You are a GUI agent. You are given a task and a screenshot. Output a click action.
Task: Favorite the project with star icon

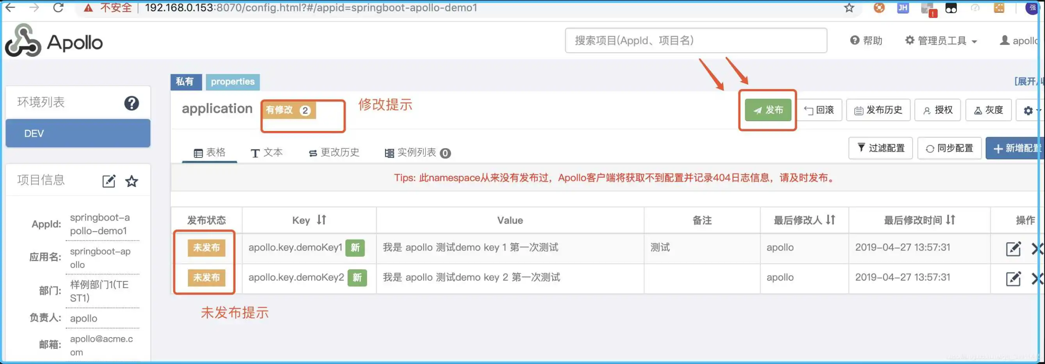(132, 181)
